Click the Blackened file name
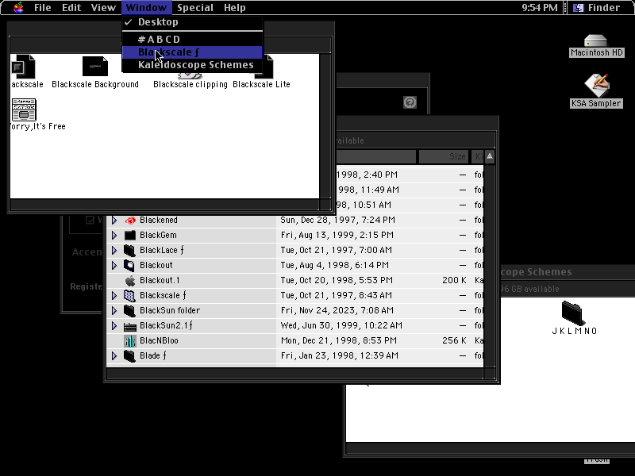This screenshot has height=476, width=635. [x=159, y=221]
